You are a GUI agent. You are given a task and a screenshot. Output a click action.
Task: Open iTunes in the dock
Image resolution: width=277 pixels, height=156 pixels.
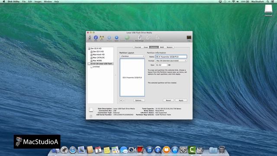(149, 150)
